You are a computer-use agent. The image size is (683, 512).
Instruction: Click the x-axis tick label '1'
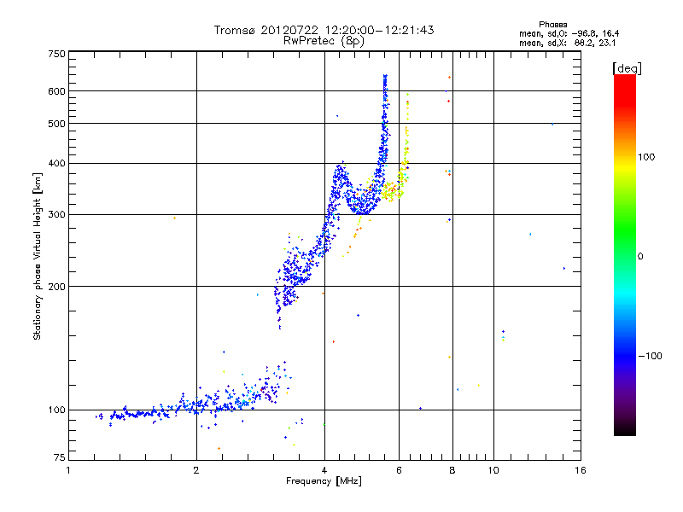[68, 470]
